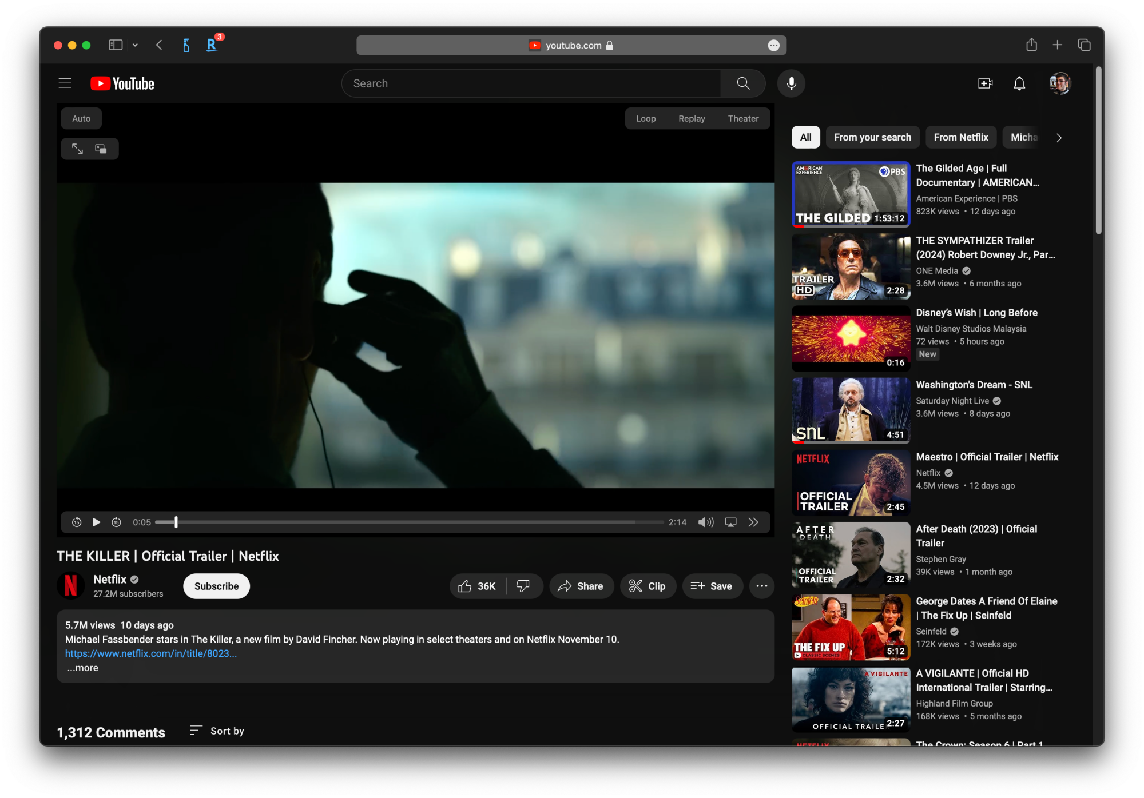The image size is (1144, 798).
Task: Open the Auto quality selector
Action: tap(81, 118)
